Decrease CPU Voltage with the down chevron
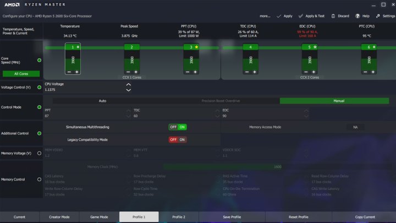 129,90
